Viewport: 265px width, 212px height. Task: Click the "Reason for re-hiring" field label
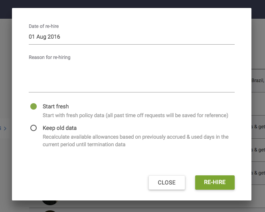point(49,57)
